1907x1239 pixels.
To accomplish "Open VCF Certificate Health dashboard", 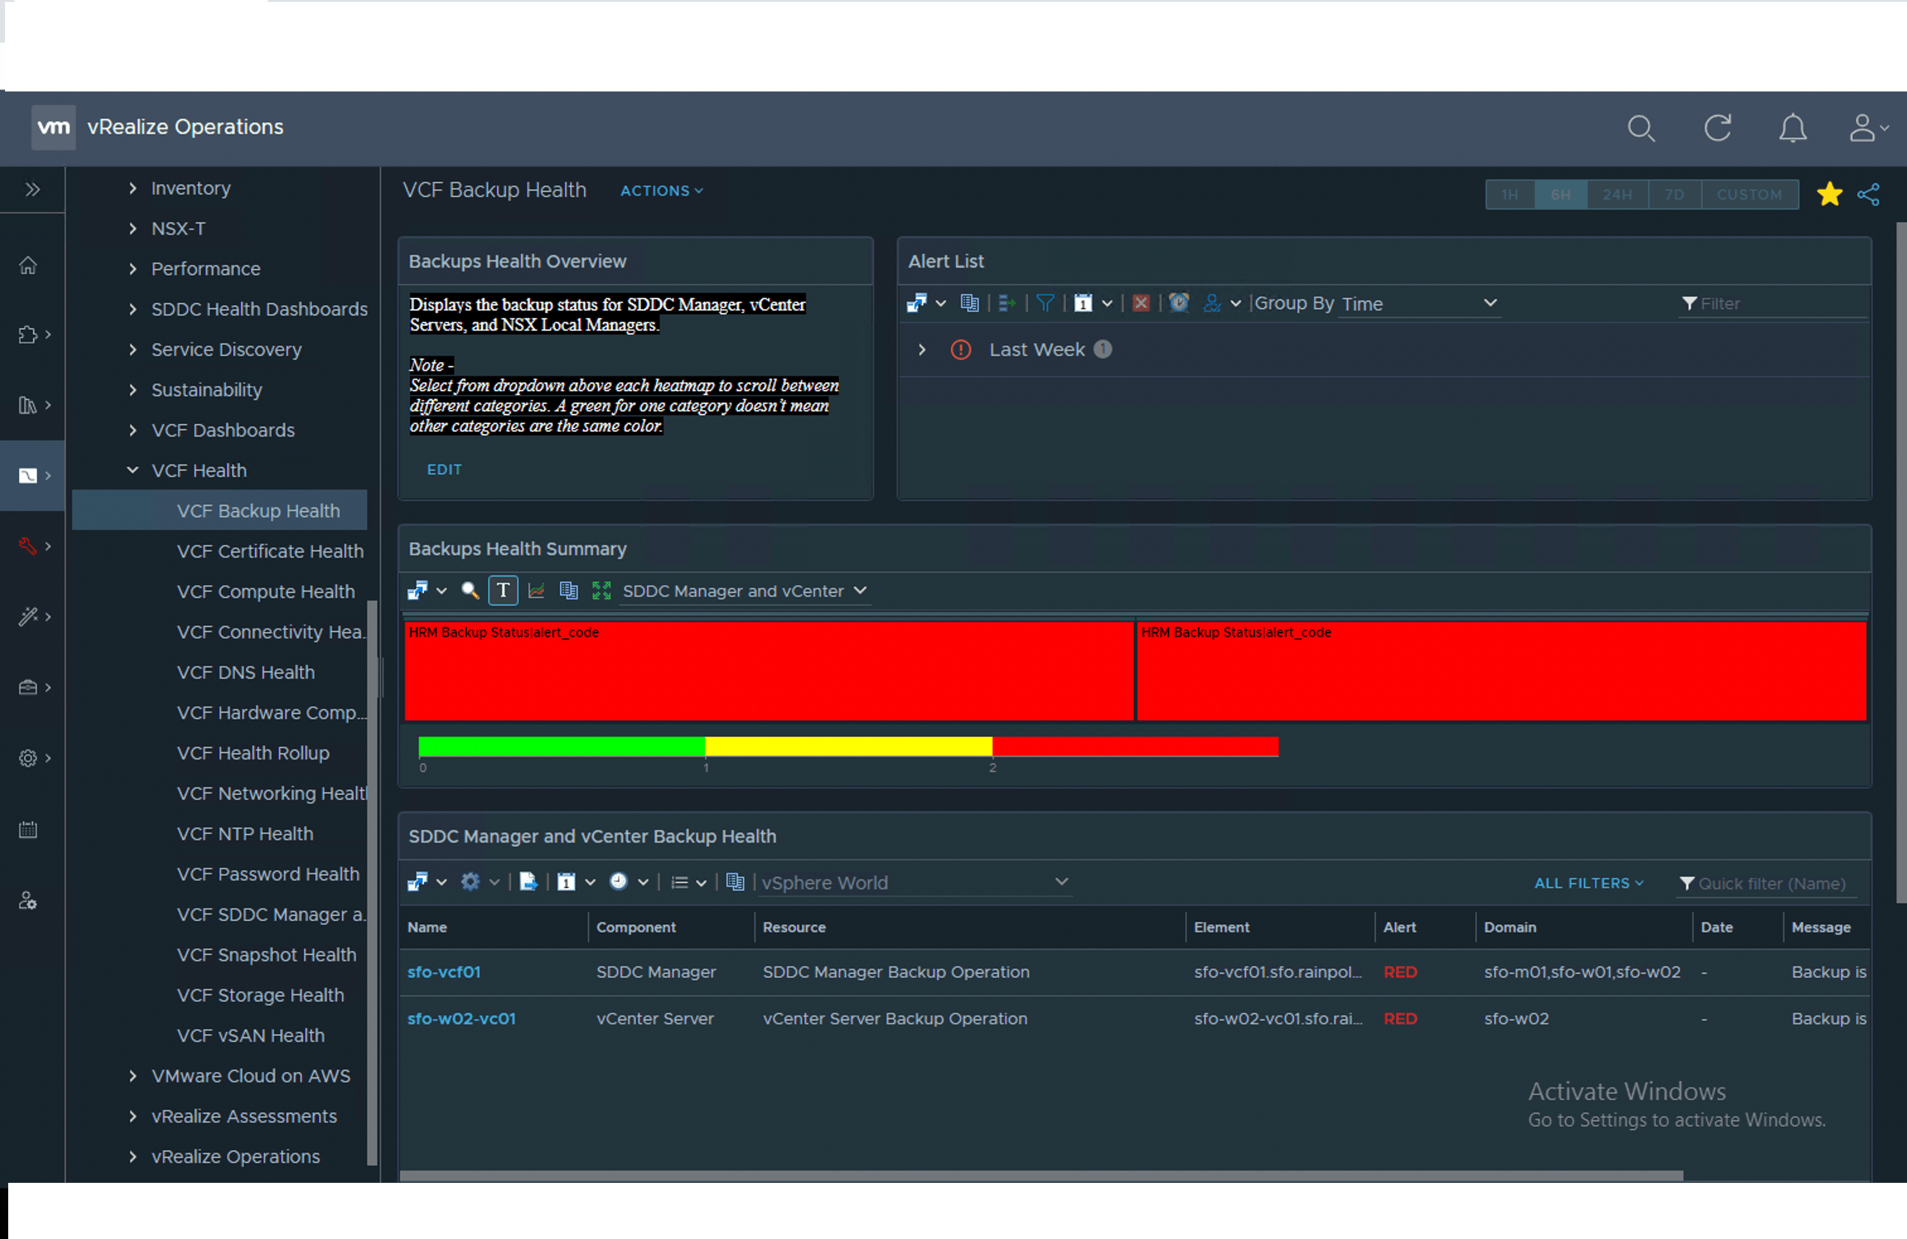I will pyautogui.click(x=270, y=551).
